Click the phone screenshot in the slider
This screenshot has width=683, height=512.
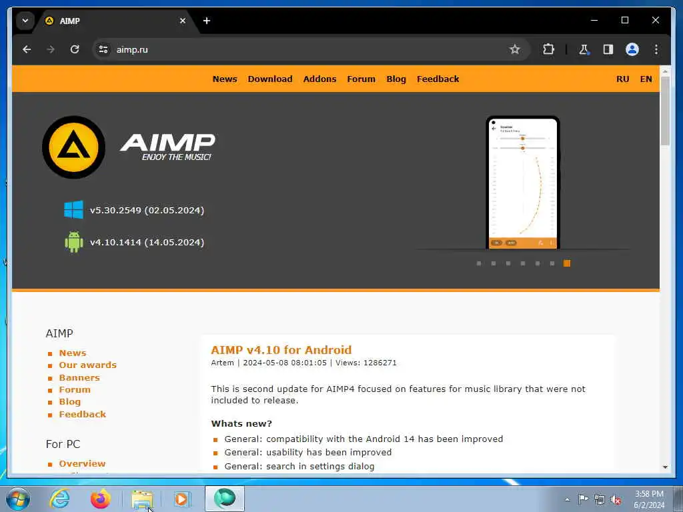coord(523,183)
